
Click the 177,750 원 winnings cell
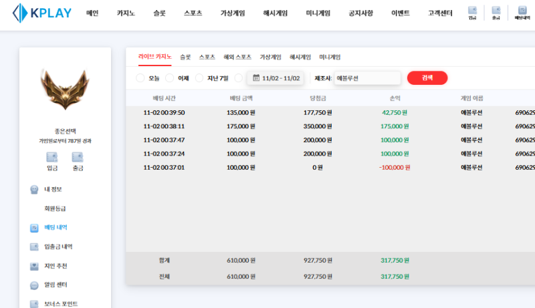(x=318, y=112)
